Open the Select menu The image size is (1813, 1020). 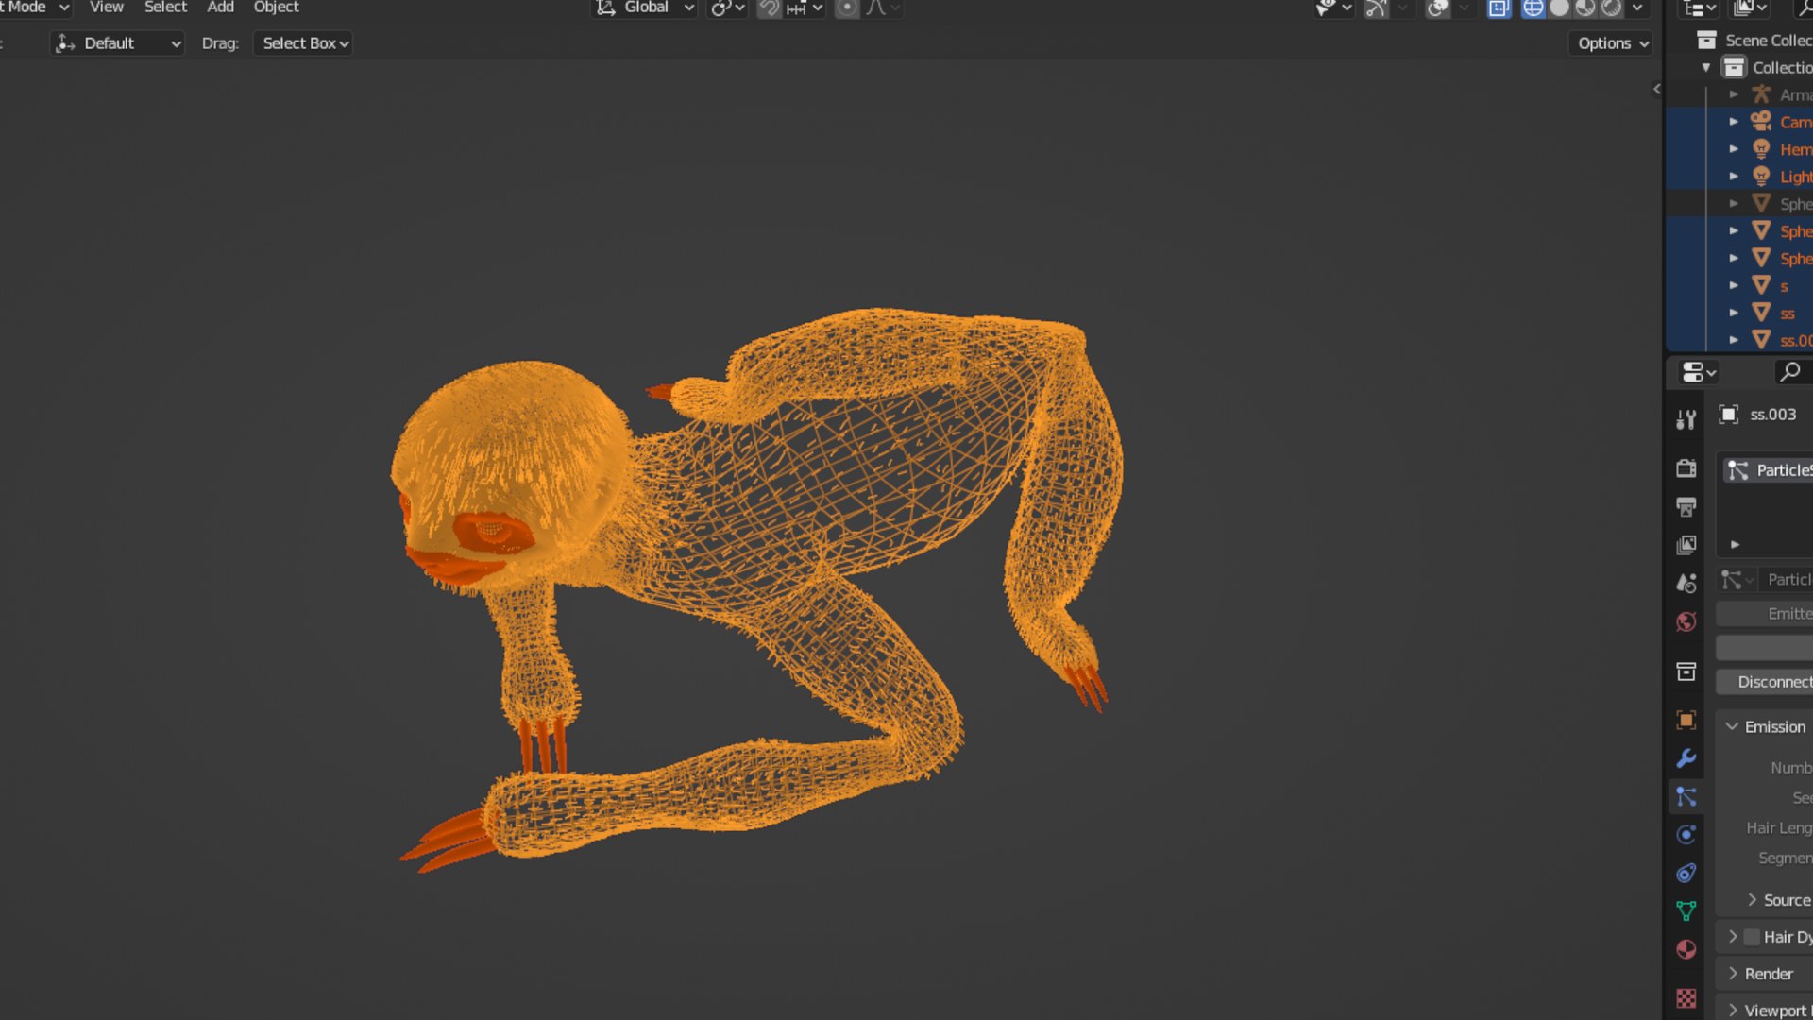pyautogui.click(x=165, y=8)
